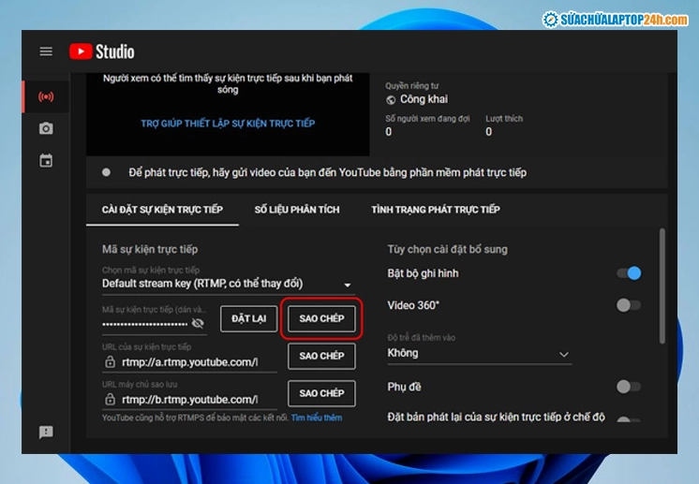Click the lock icon beside rtmp://a.rtmp.youtube.com
The image size is (699, 484).
111,361
